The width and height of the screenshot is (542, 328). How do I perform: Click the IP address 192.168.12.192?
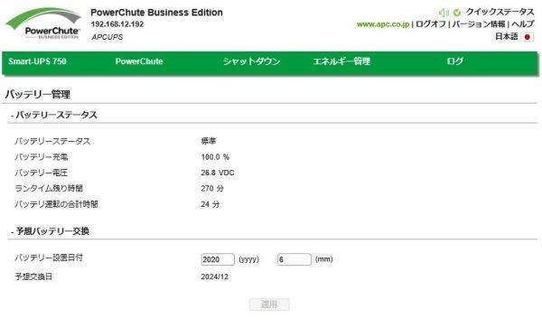(117, 24)
